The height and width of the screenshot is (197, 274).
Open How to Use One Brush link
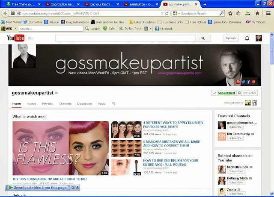[x=171, y=162]
